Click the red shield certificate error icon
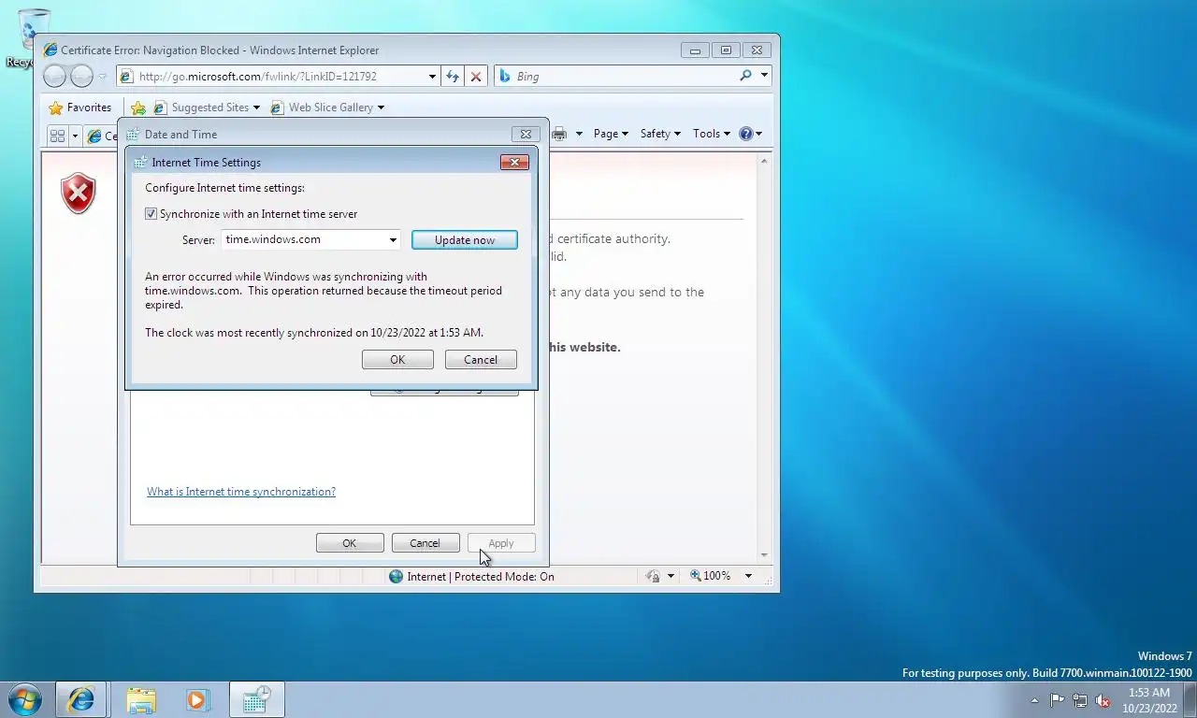1197x718 pixels. (79, 194)
